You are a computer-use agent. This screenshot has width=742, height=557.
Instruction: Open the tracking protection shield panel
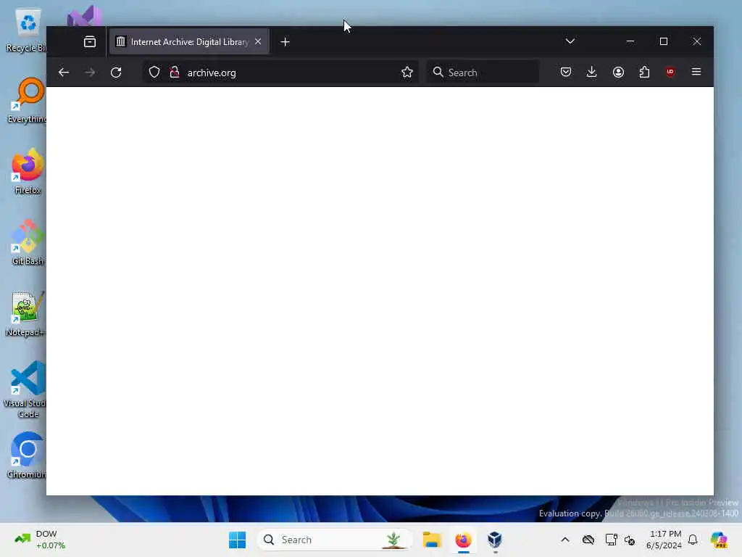[x=154, y=73]
